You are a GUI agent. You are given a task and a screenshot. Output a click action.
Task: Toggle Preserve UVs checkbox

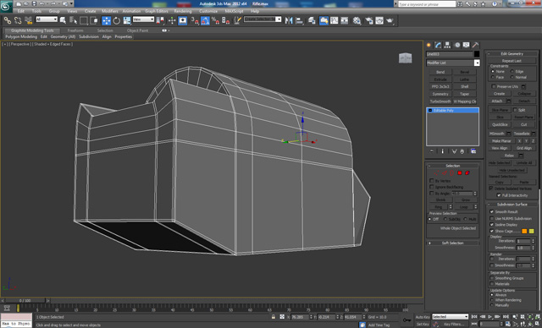(x=493, y=86)
